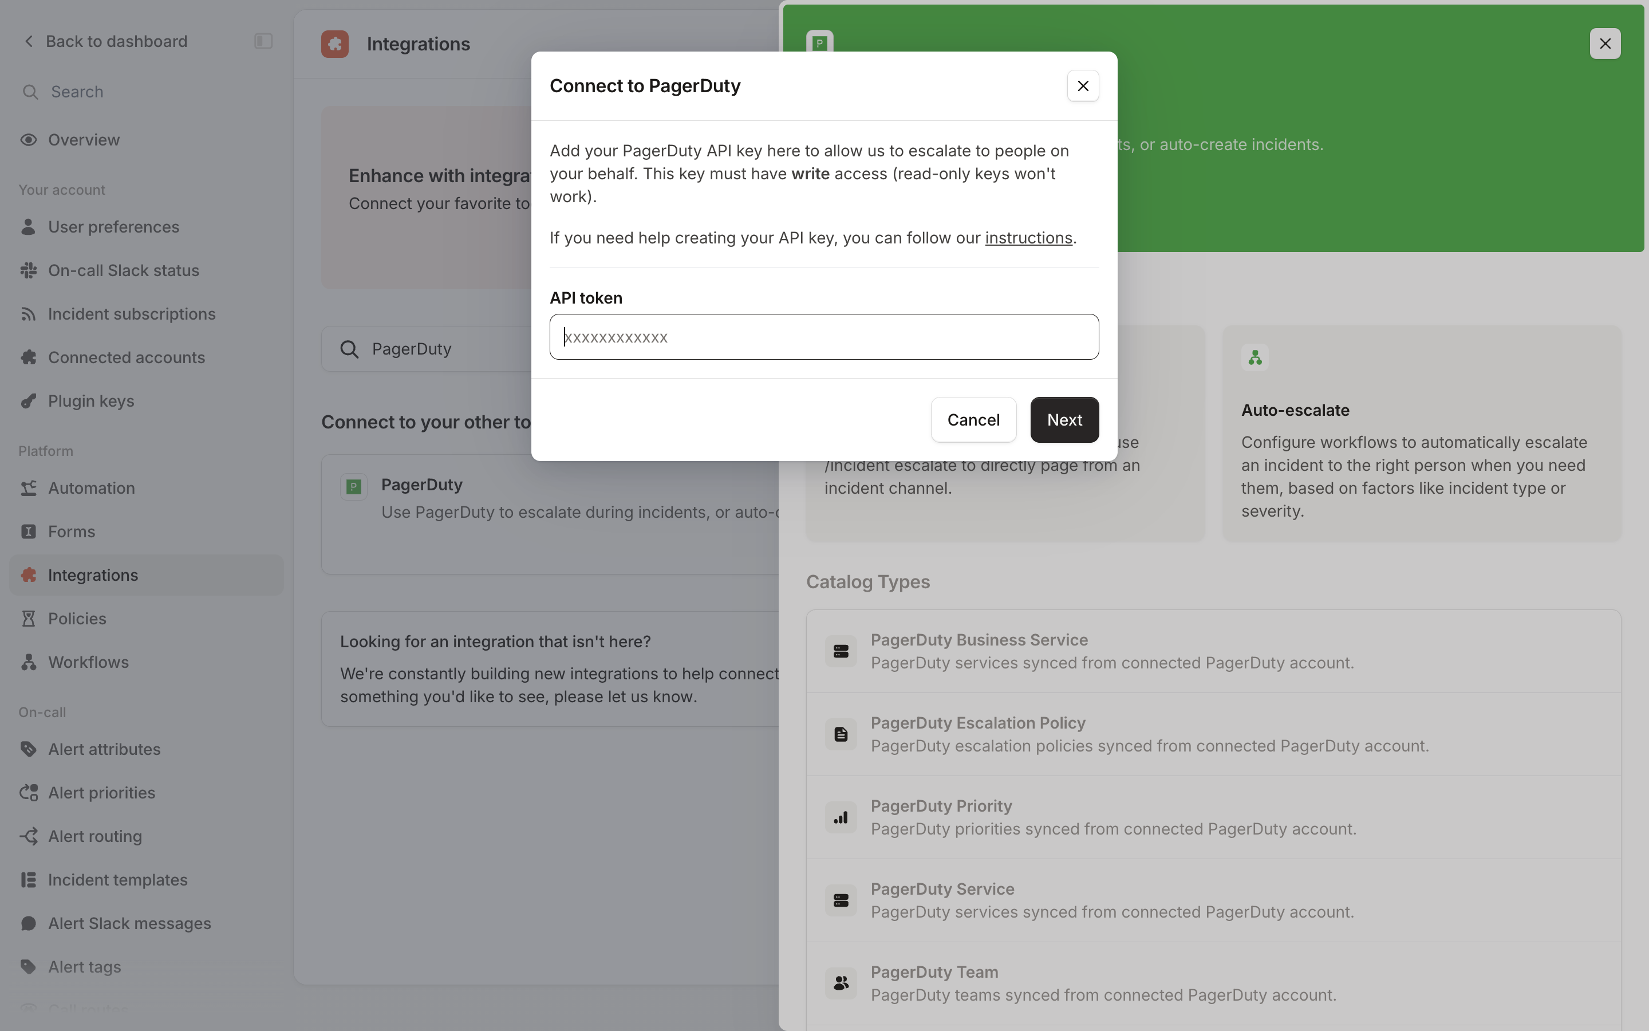The height and width of the screenshot is (1031, 1649).
Task: Click the Search magnifier icon in sidebar
Action: (x=30, y=92)
